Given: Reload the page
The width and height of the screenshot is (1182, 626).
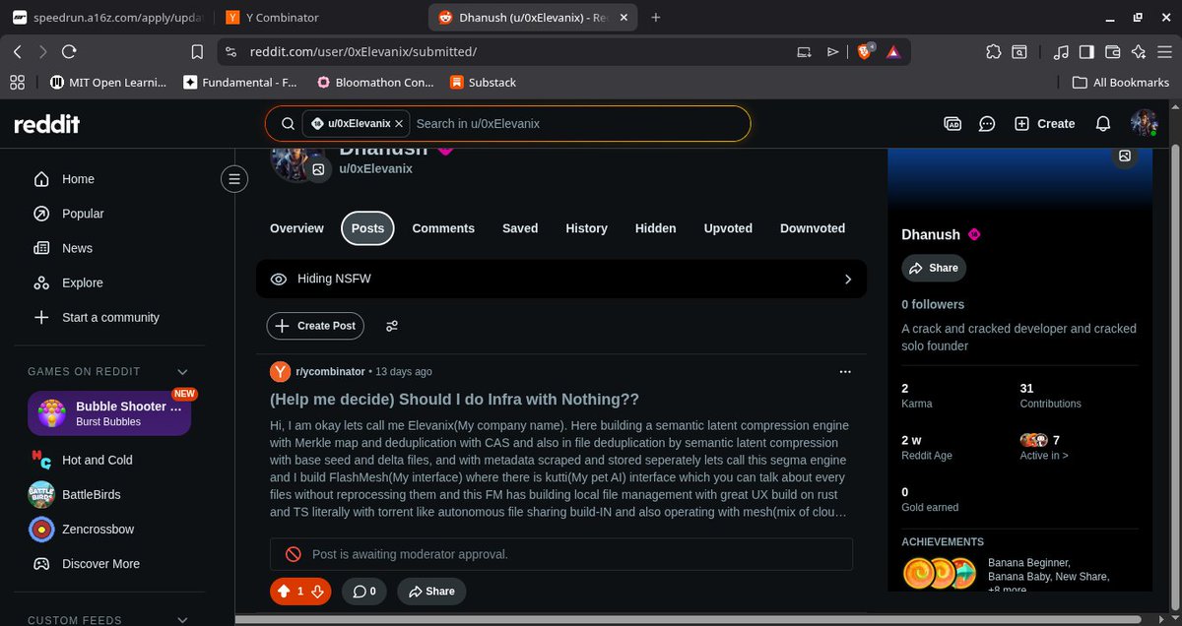Looking at the screenshot, I should tap(69, 52).
